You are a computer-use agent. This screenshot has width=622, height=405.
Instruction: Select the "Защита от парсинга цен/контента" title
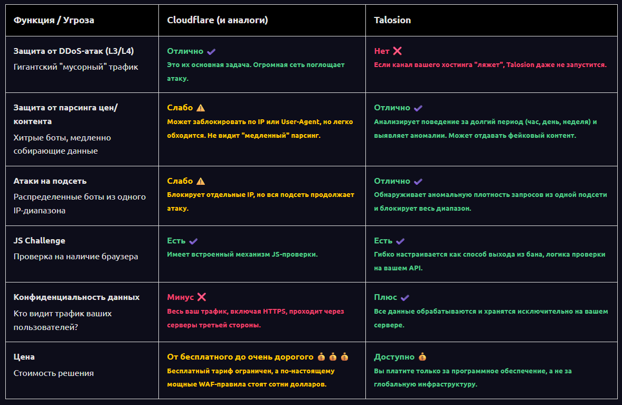(x=65, y=114)
